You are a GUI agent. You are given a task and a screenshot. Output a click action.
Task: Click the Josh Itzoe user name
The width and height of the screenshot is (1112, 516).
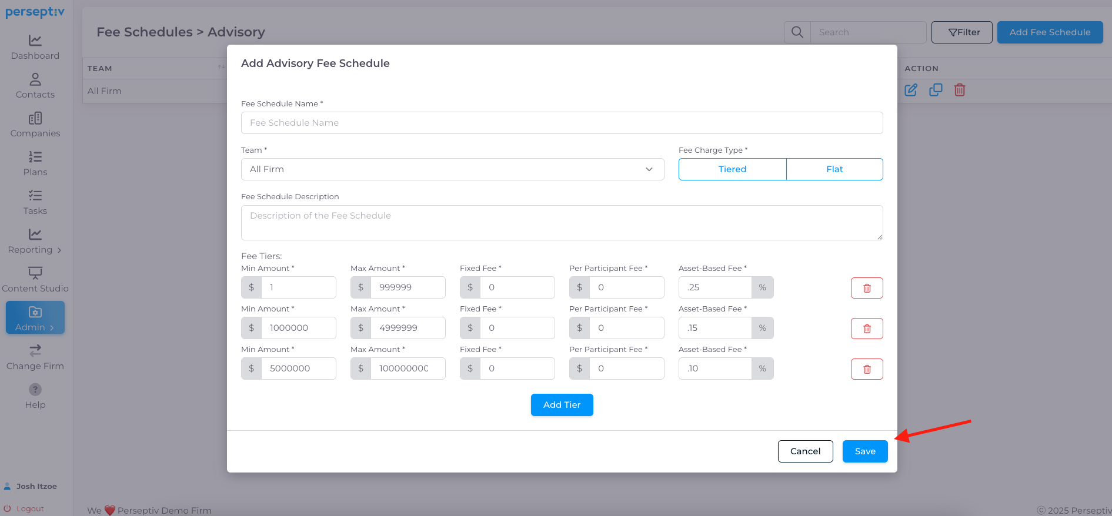point(36,487)
